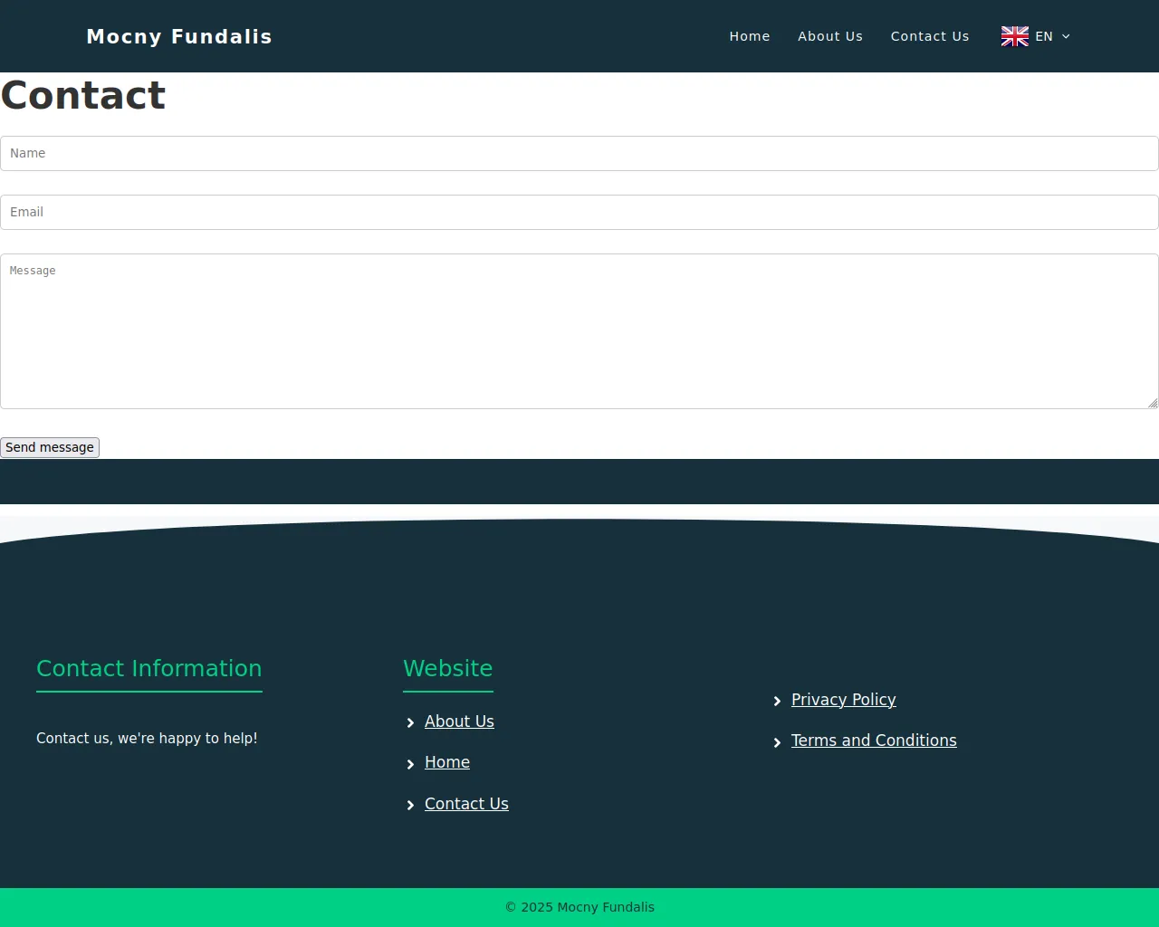Go to Contact Us in the header menu
This screenshot has width=1159, height=927.
pos(929,36)
